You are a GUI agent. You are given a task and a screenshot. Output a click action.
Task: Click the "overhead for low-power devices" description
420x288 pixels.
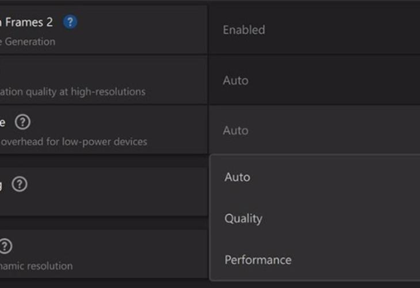click(74, 142)
